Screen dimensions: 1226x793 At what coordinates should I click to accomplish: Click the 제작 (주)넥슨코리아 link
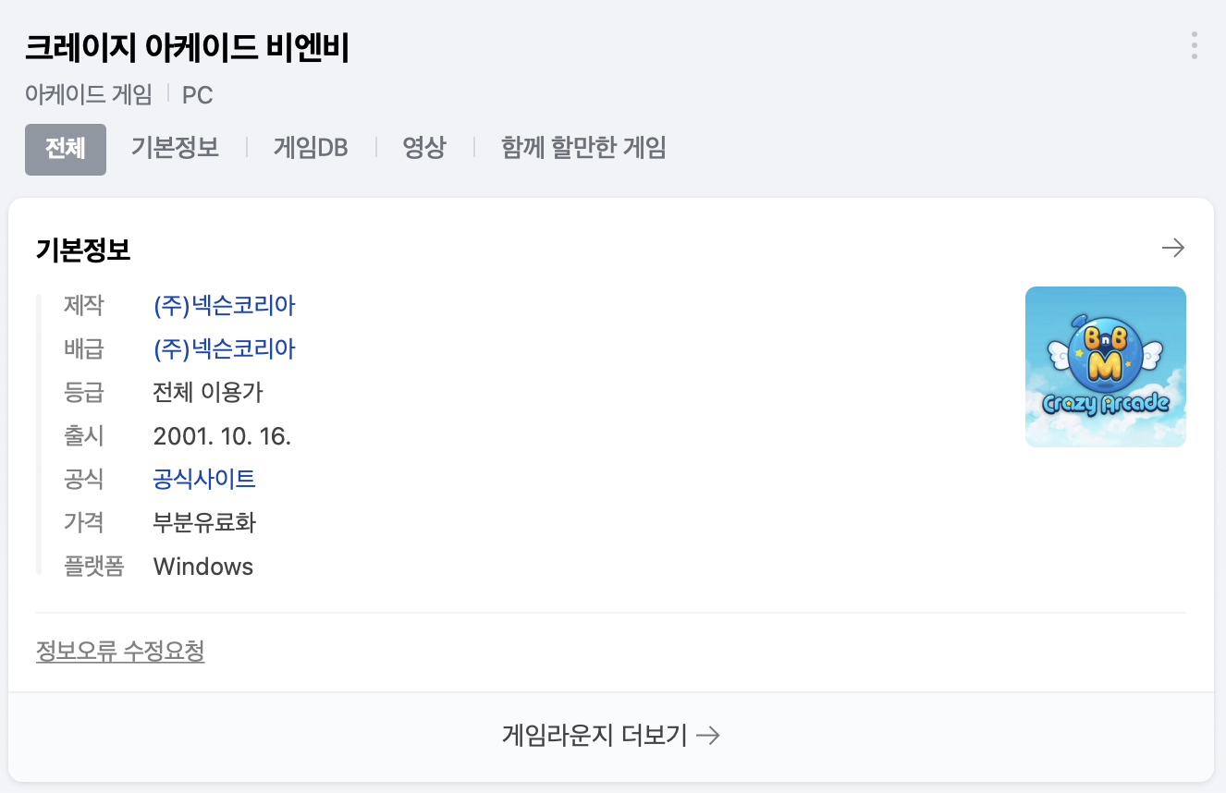click(x=224, y=306)
